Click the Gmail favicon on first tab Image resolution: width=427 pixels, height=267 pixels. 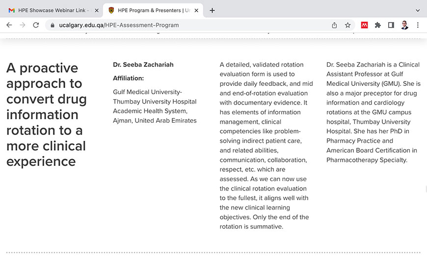(x=11, y=10)
